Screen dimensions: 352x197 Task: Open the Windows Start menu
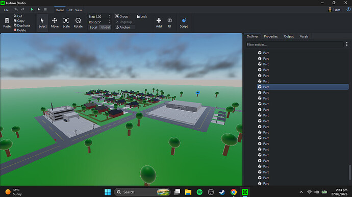(108, 192)
